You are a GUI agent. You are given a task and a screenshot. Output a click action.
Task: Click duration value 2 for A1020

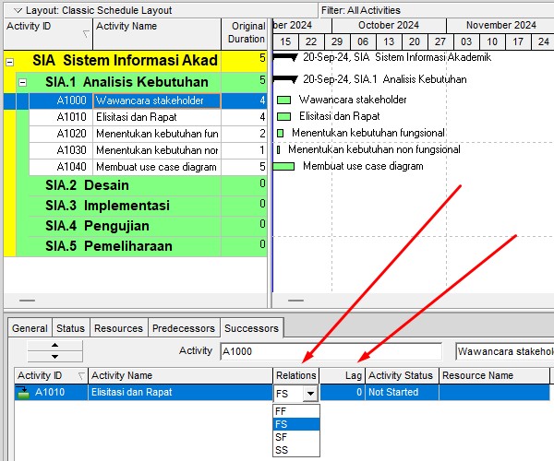(262, 134)
